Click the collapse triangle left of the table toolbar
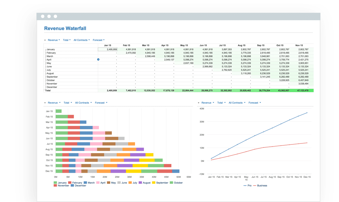339x202 pixels. tap(45, 40)
